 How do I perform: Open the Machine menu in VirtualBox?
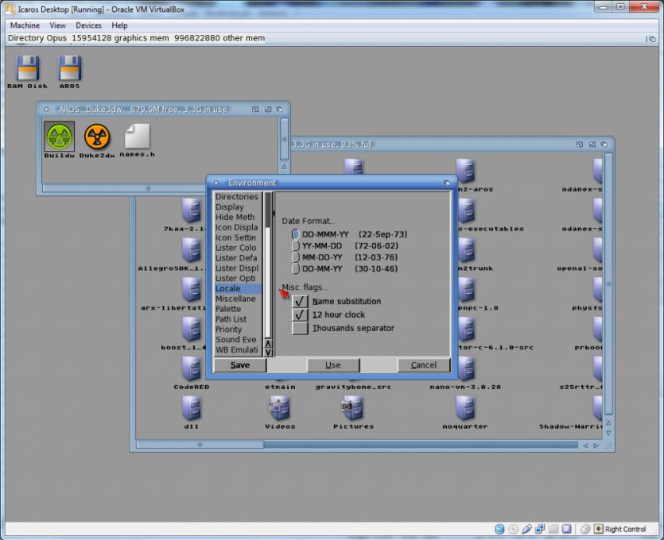(x=25, y=25)
